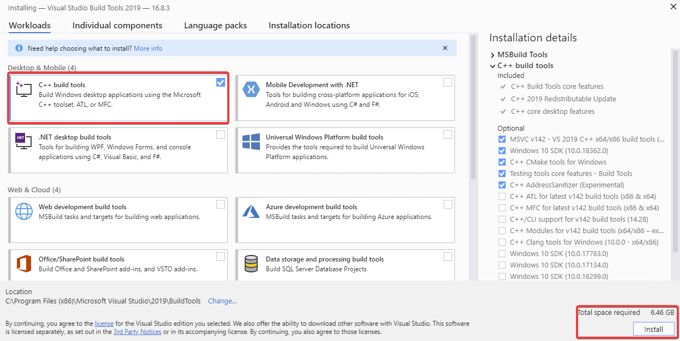Image resolution: width=680 pixels, height=341 pixels.
Task: Enable Windows 10 SDK (10.0.17134.0)
Action: 502,265
